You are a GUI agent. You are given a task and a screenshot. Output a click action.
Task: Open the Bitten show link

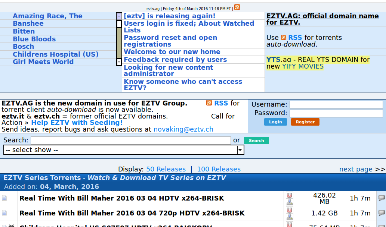(x=24, y=31)
